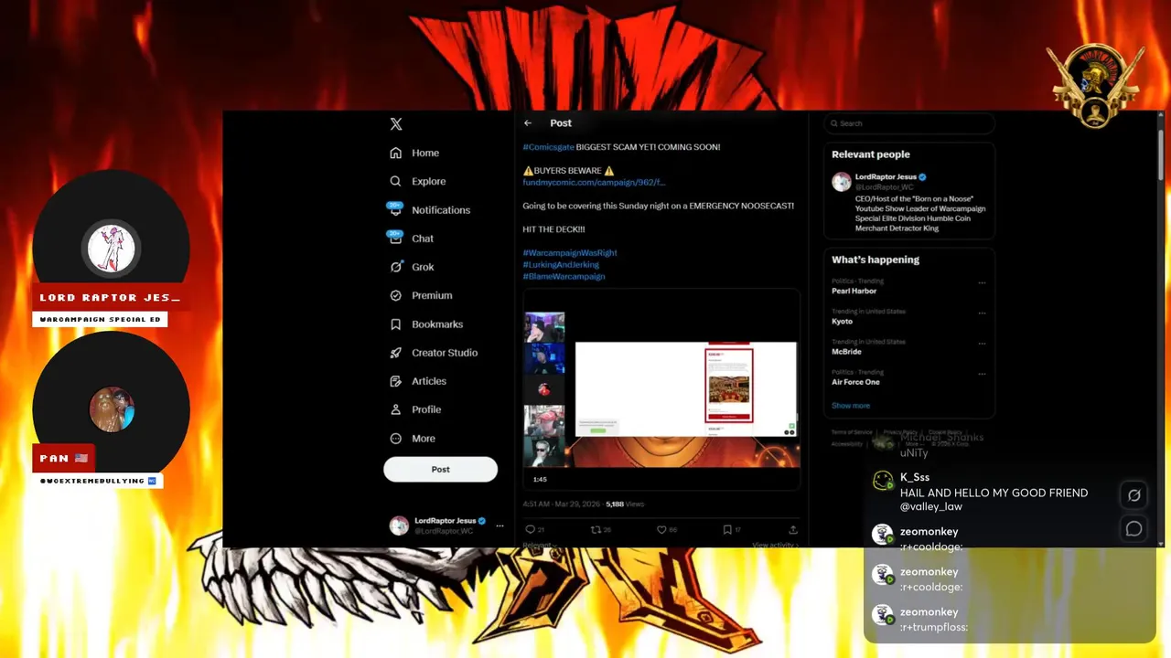Click the X logo icon
Screen dimensions: 1171x658
pos(395,124)
